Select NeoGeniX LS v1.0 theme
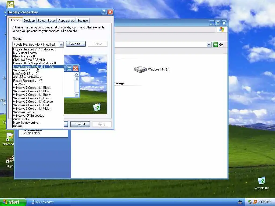Screen dimensions: 275x206 click(x=38, y=74)
